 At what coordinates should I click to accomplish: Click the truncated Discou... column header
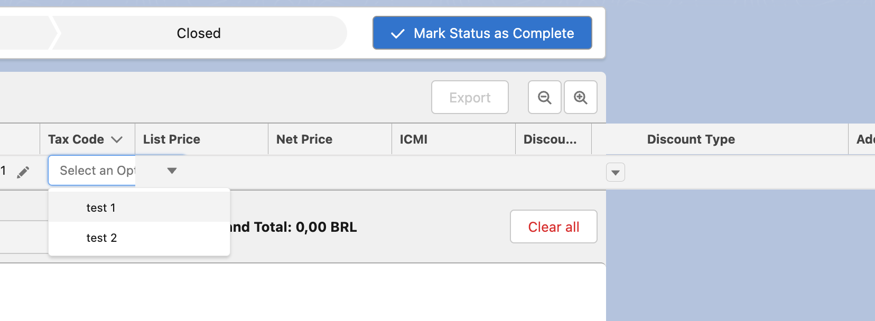(550, 139)
